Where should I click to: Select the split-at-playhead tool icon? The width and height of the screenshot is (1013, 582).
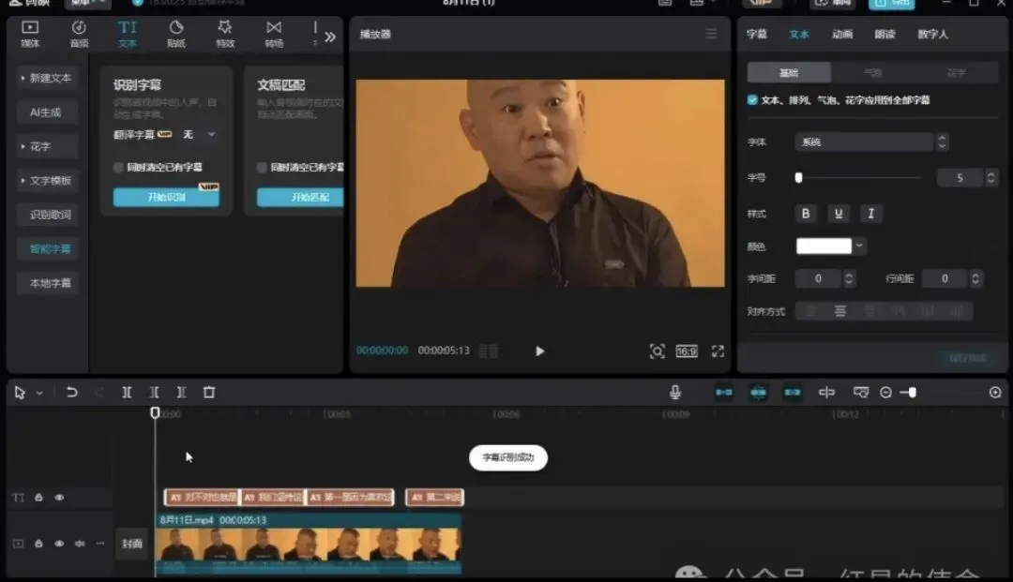127,393
